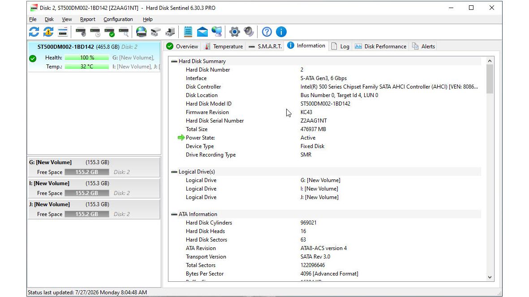The width and height of the screenshot is (529, 297).
Task: Open the Configuration menu
Action: [118, 19]
